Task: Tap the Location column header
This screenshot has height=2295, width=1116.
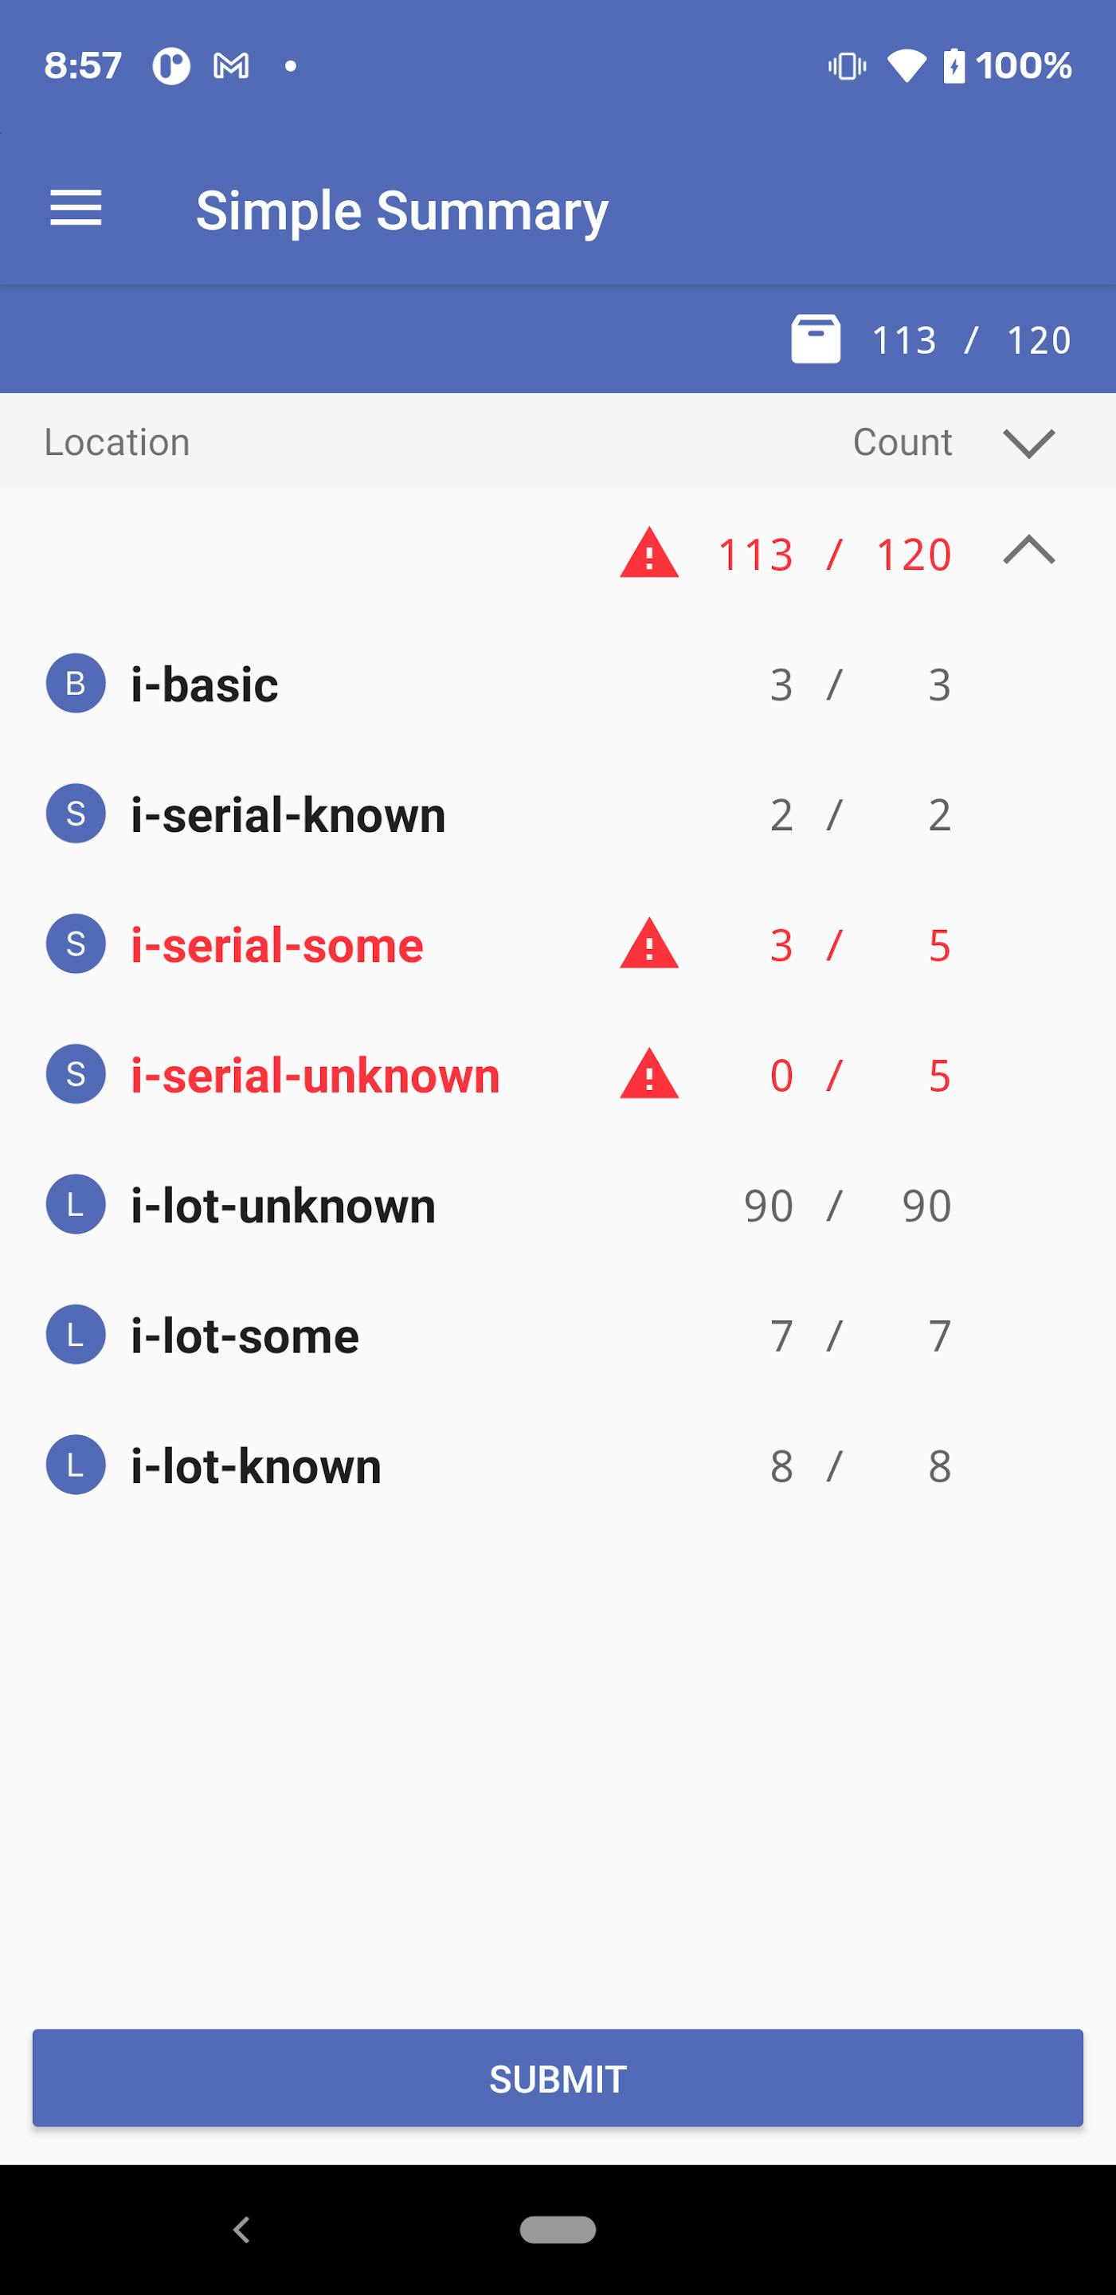Action: click(118, 443)
